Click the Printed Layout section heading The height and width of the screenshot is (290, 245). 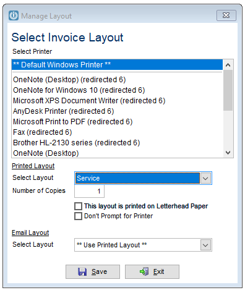pyautogui.click(x=33, y=166)
